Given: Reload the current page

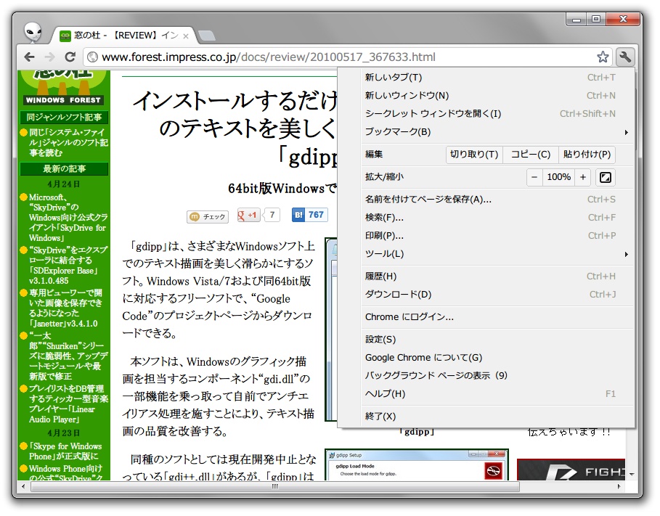Looking at the screenshot, I should click(x=70, y=56).
